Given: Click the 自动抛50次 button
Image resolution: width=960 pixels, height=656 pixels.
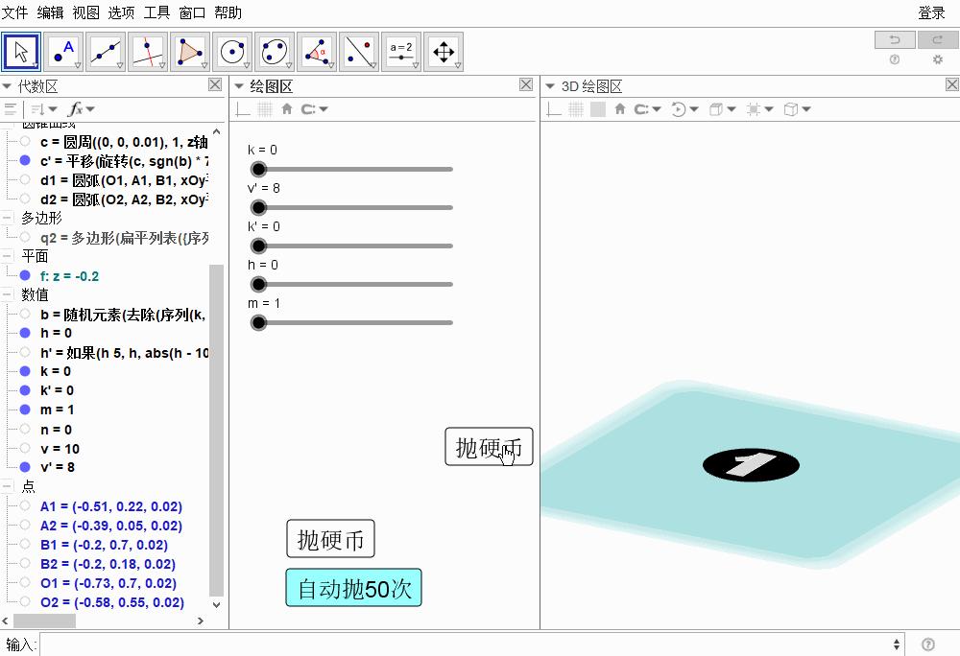Looking at the screenshot, I should [353, 588].
